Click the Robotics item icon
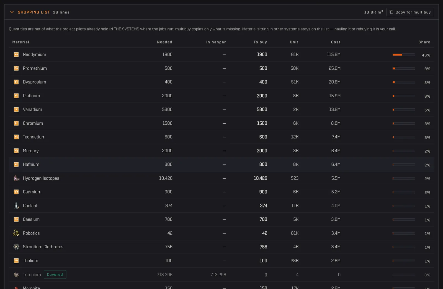The width and height of the screenshot is (443, 289). coord(16,233)
